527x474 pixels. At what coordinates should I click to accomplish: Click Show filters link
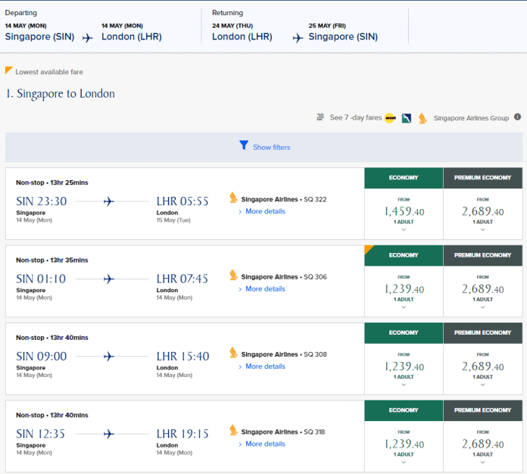pos(271,148)
